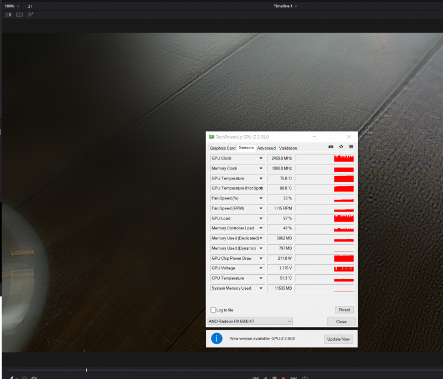Click the 88.0 °C hot spot value

point(280,188)
